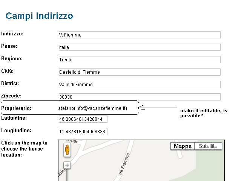Click the District input containing Valle di Fiemme
250x181 pixels.
pyautogui.click(x=139, y=84)
